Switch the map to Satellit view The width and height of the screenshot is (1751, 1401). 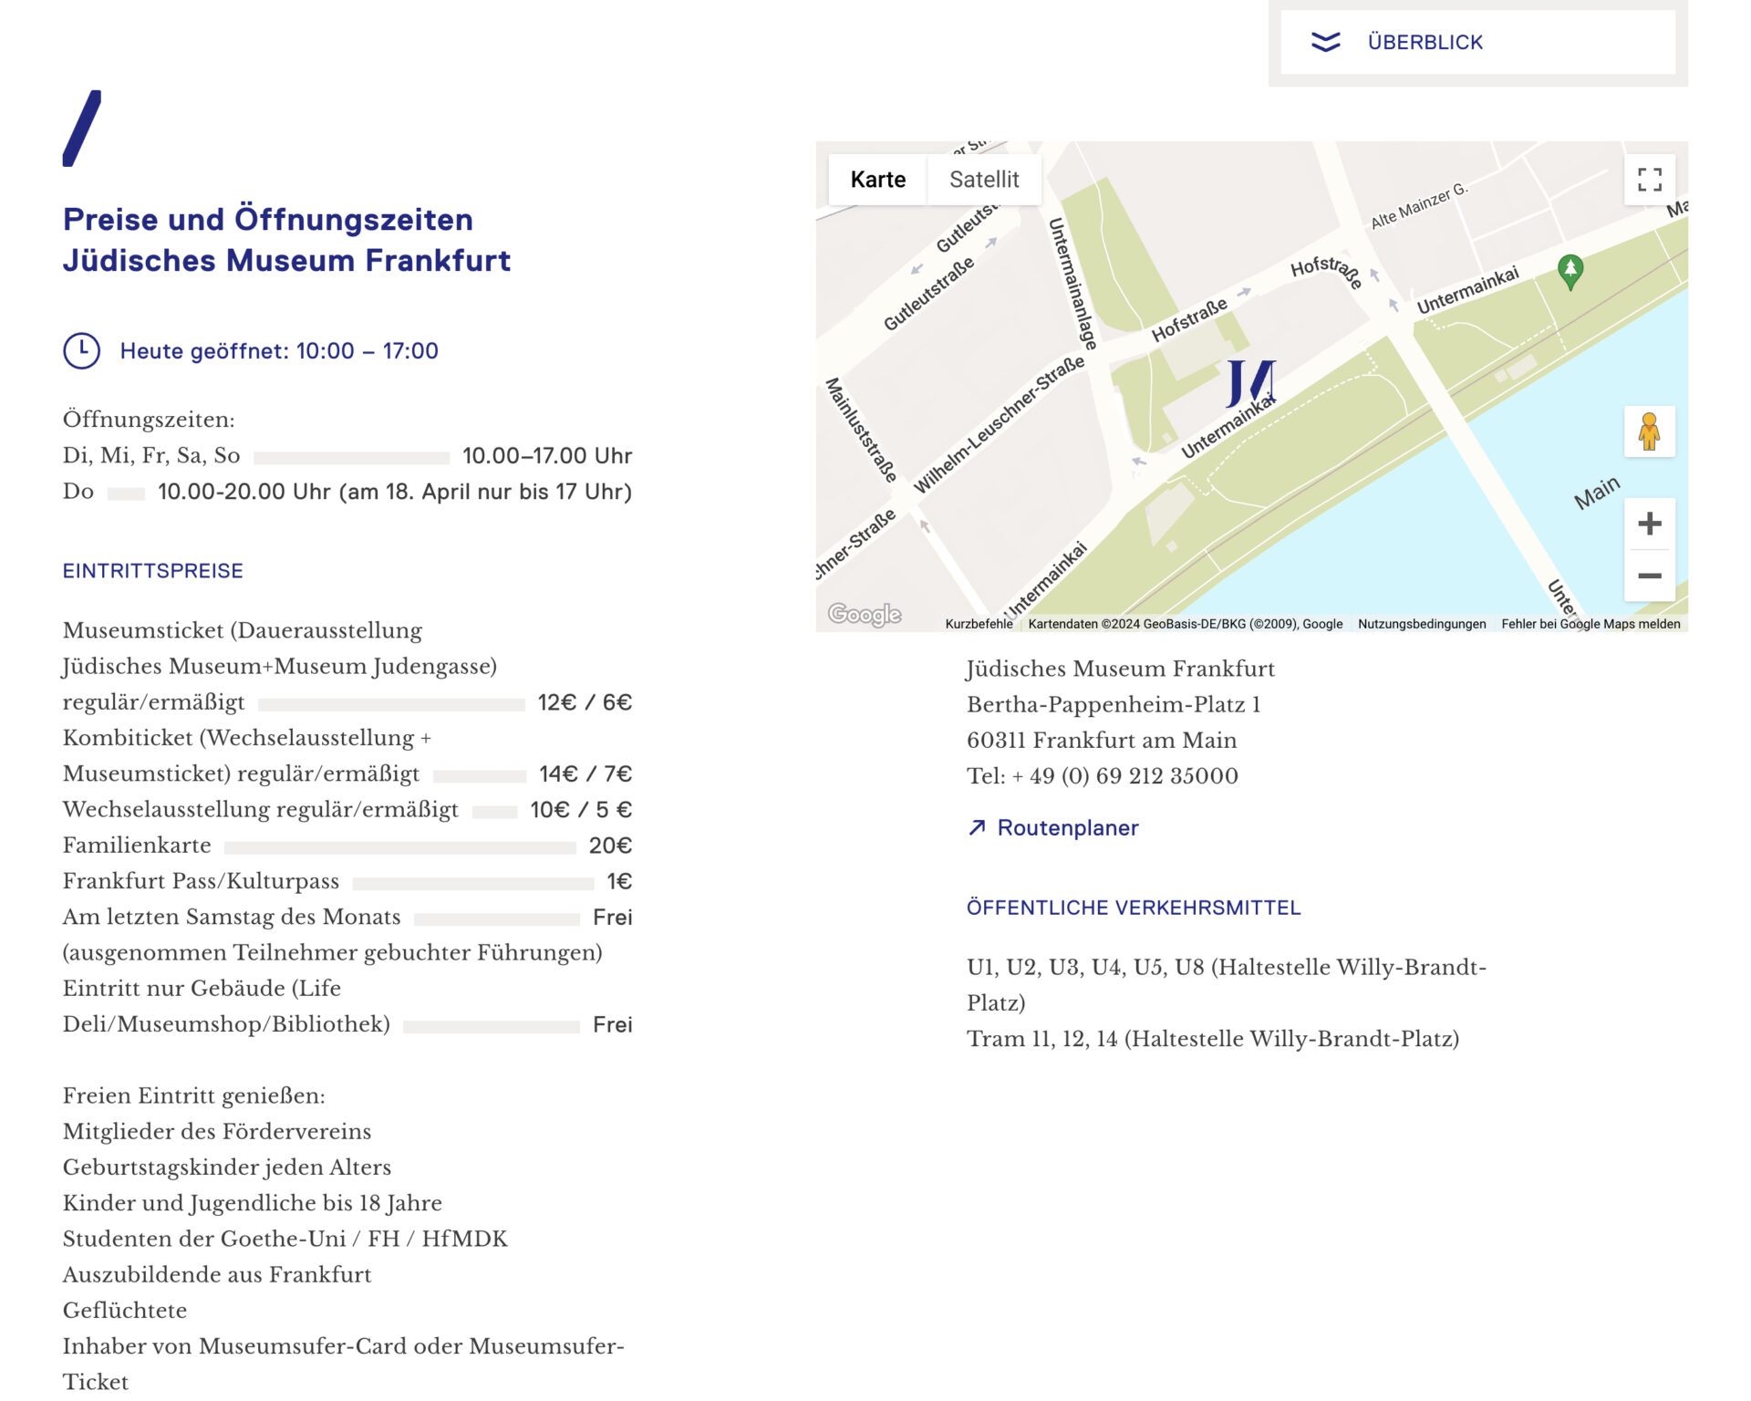tap(984, 180)
